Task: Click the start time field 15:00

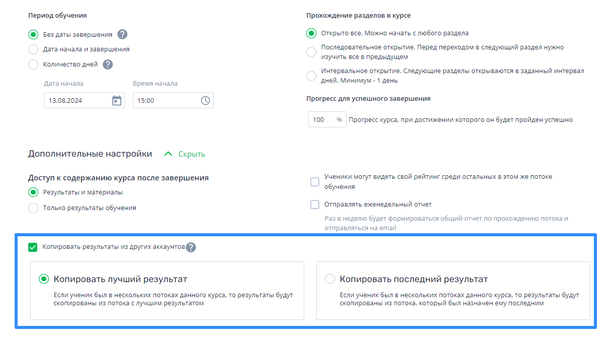Action: click(173, 100)
